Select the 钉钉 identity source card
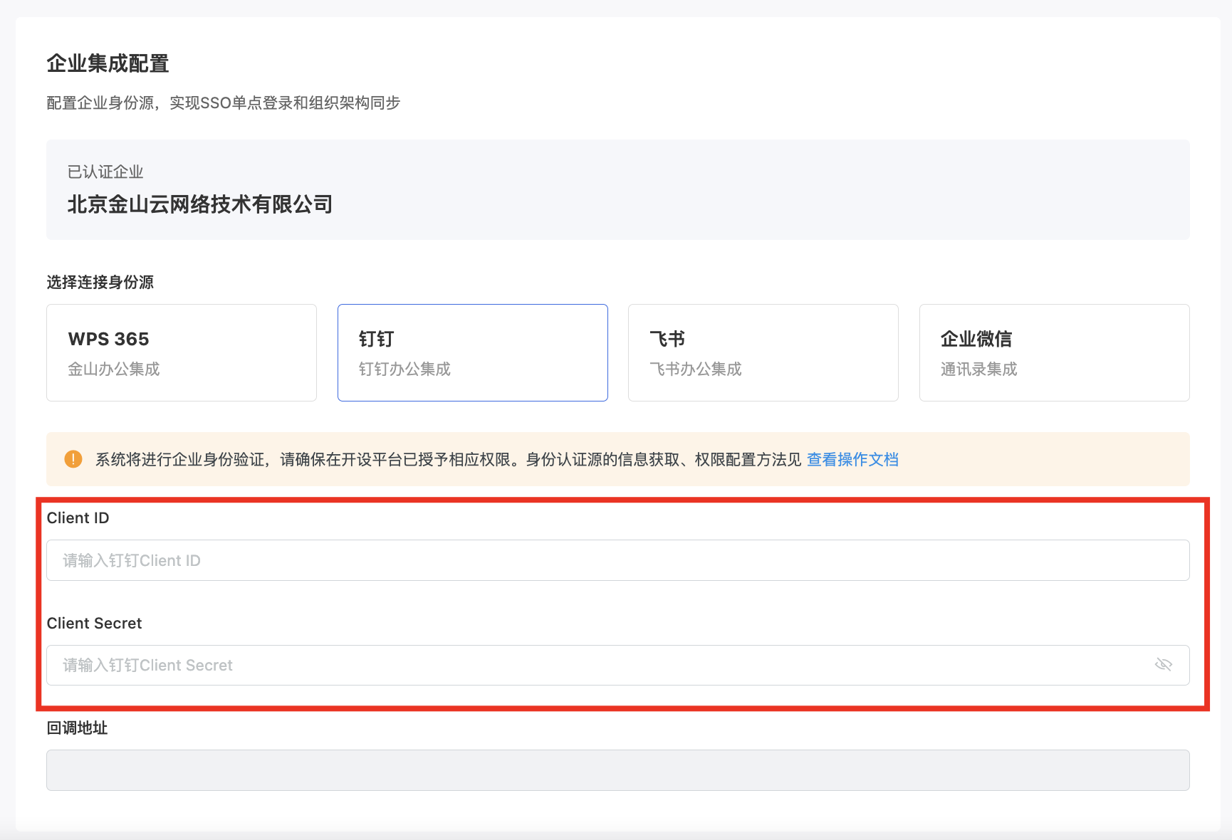 click(x=473, y=353)
